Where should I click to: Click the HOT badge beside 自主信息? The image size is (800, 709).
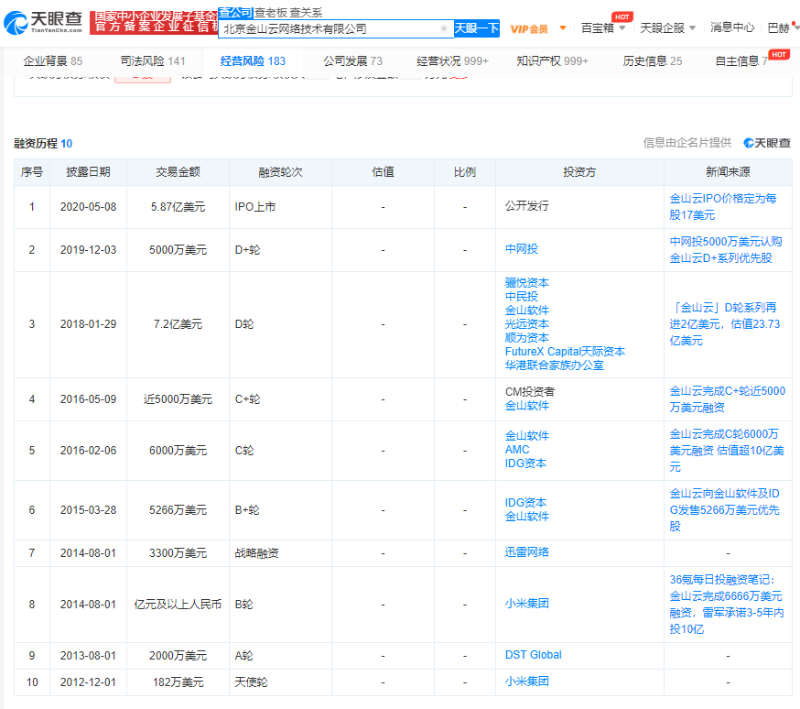[779, 56]
